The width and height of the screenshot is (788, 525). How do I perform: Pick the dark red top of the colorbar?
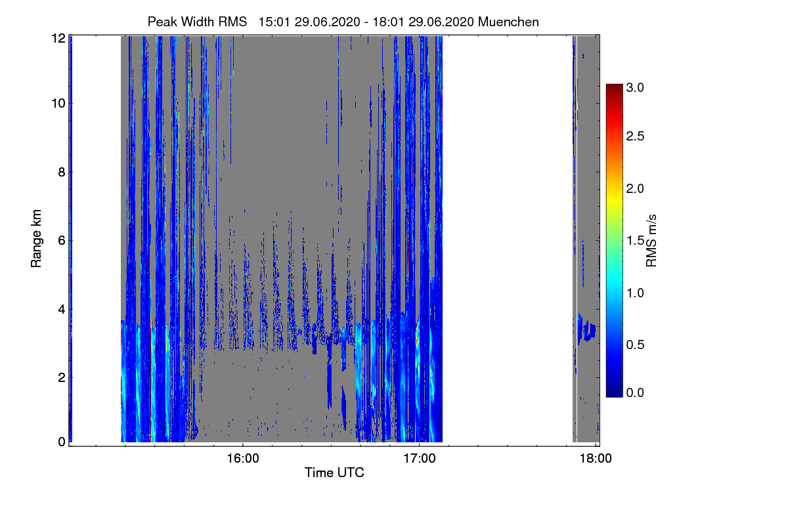point(614,89)
